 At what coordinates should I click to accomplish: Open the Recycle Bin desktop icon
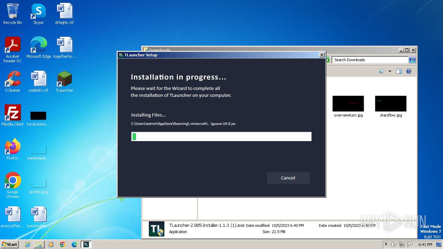[x=12, y=14]
